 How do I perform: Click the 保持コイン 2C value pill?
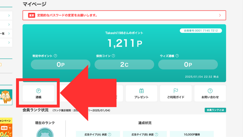124,64
